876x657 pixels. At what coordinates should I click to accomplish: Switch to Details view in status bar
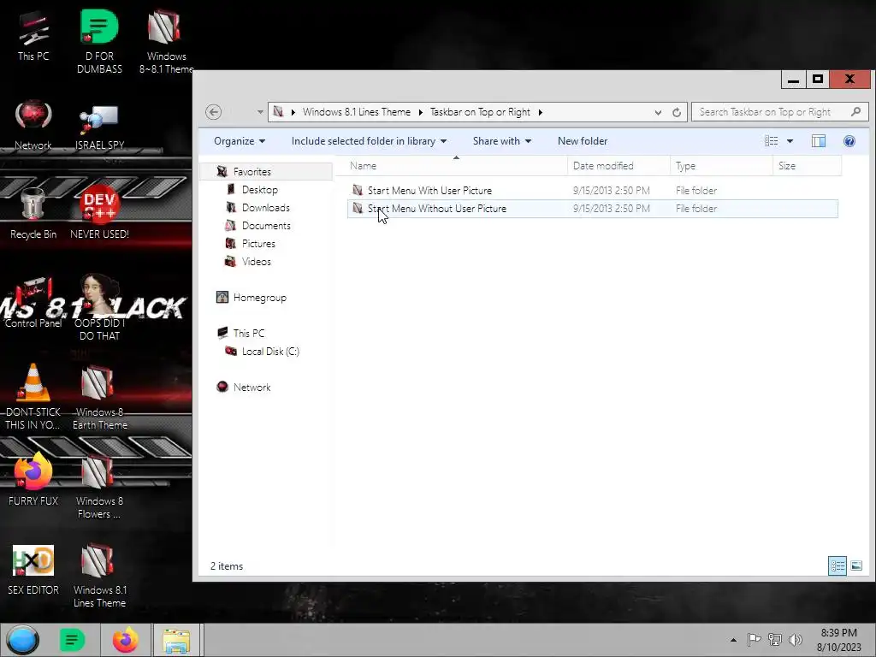pos(838,566)
